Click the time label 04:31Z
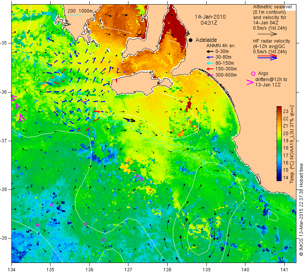The height and width of the screenshot is (274, 304). [x=209, y=23]
